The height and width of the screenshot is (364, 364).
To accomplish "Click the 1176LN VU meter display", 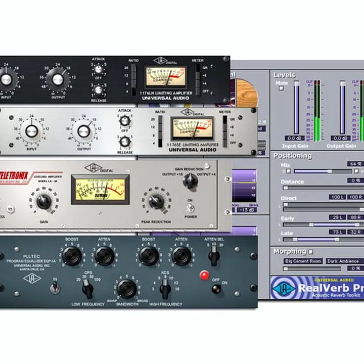I will click(x=166, y=76).
